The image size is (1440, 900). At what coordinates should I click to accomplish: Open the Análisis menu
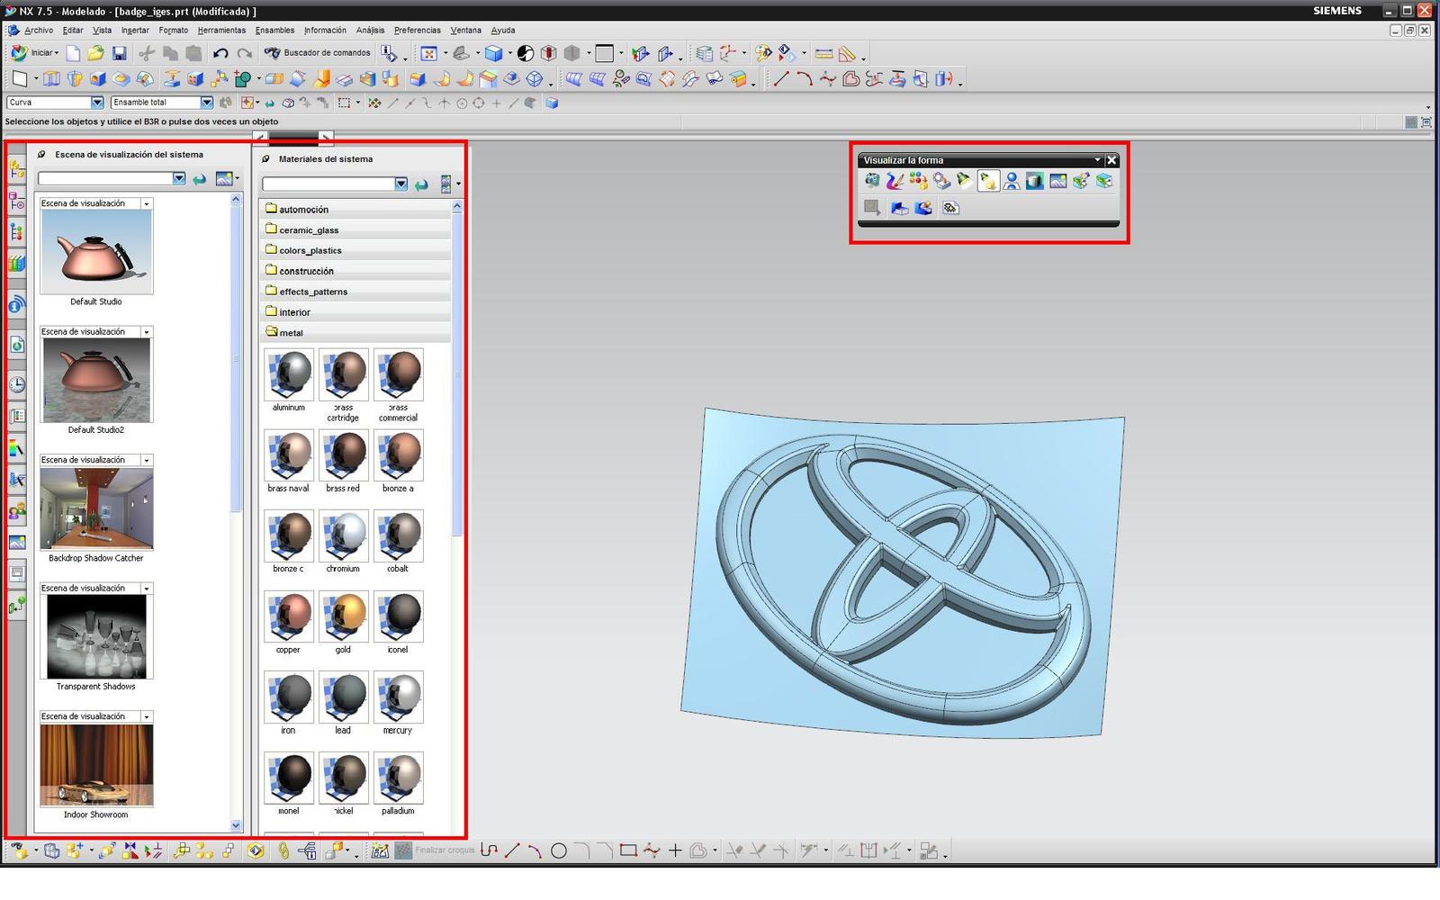click(370, 30)
